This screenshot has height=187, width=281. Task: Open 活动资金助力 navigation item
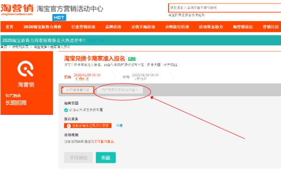(211, 27)
